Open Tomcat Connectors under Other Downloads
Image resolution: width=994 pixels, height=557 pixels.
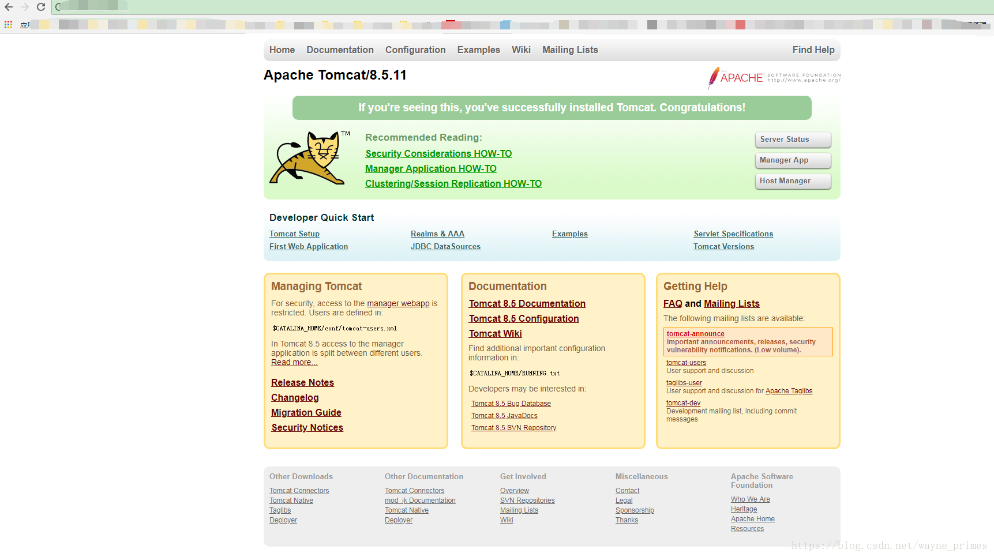pos(299,491)
